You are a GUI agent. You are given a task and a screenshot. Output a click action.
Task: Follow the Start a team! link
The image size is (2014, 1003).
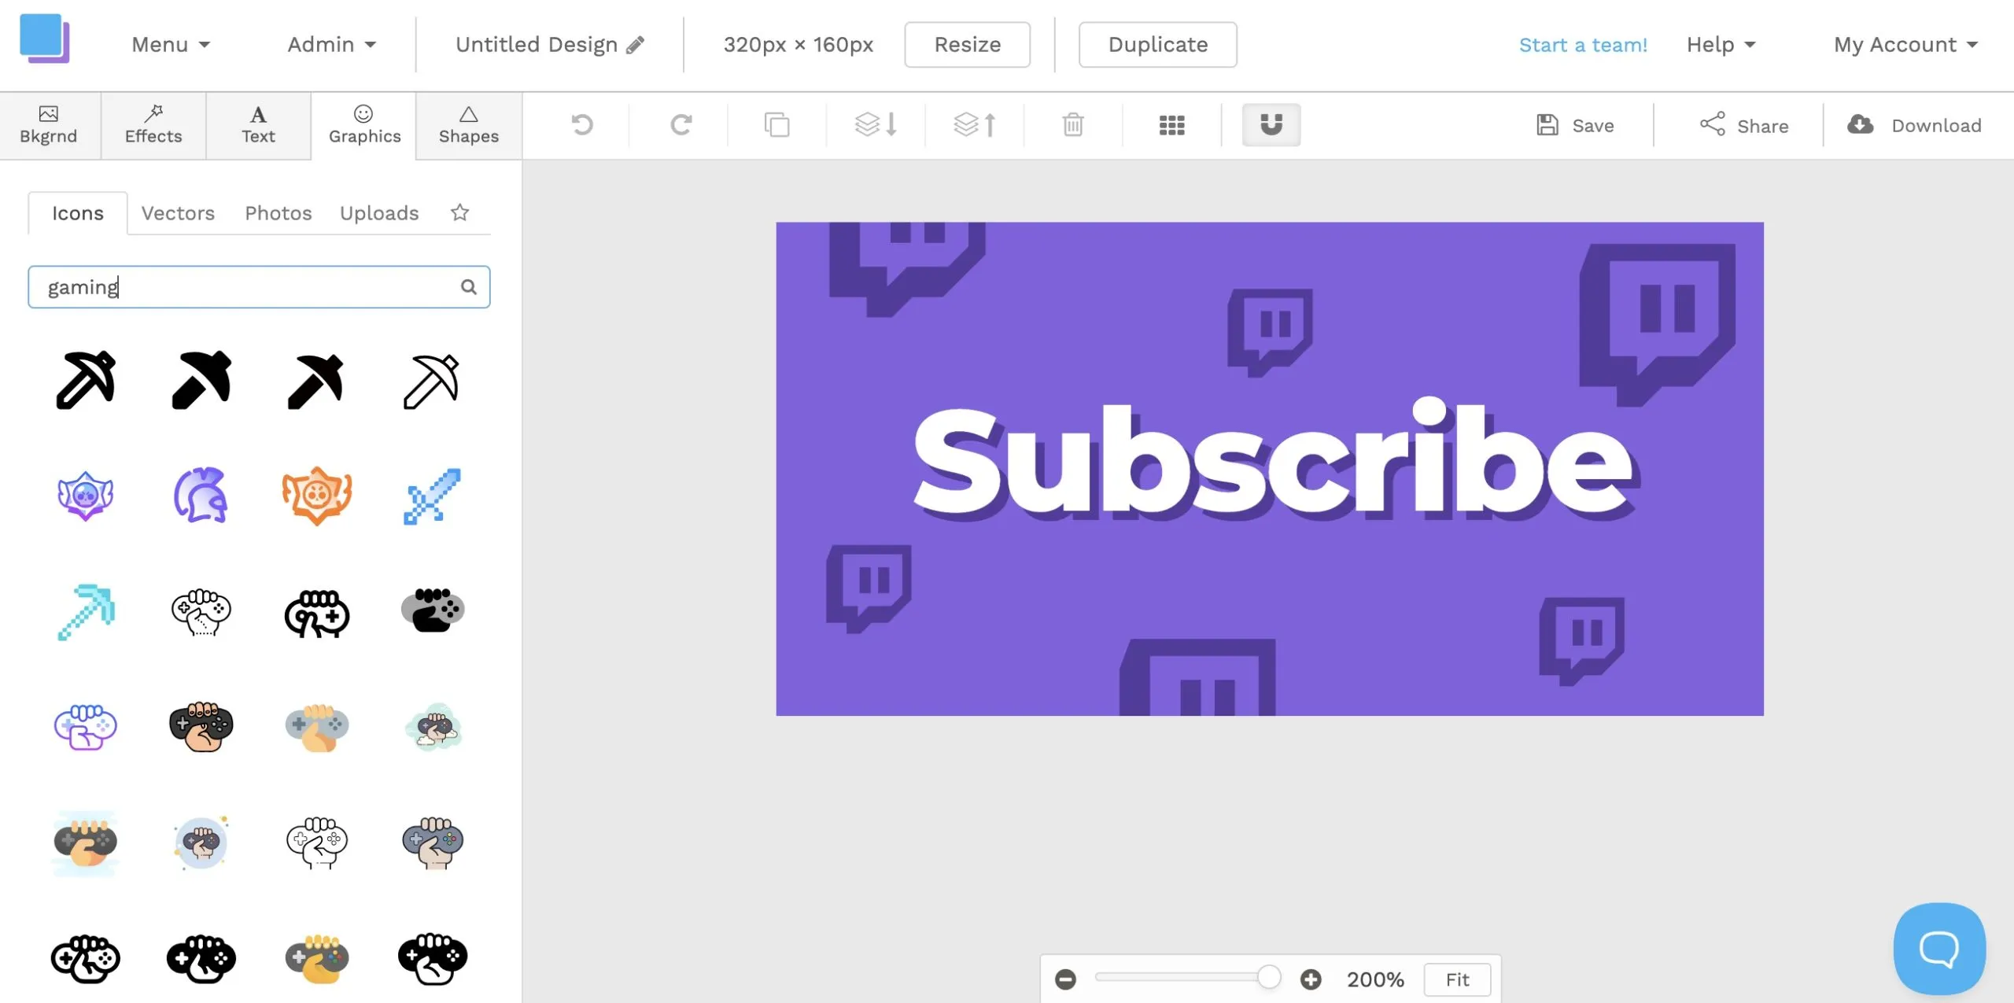pos(1583,45)
